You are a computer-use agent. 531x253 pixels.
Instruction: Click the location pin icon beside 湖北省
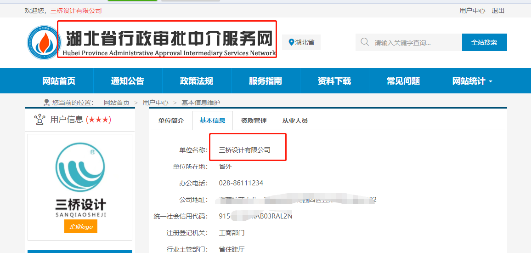(x=291, y=42)
